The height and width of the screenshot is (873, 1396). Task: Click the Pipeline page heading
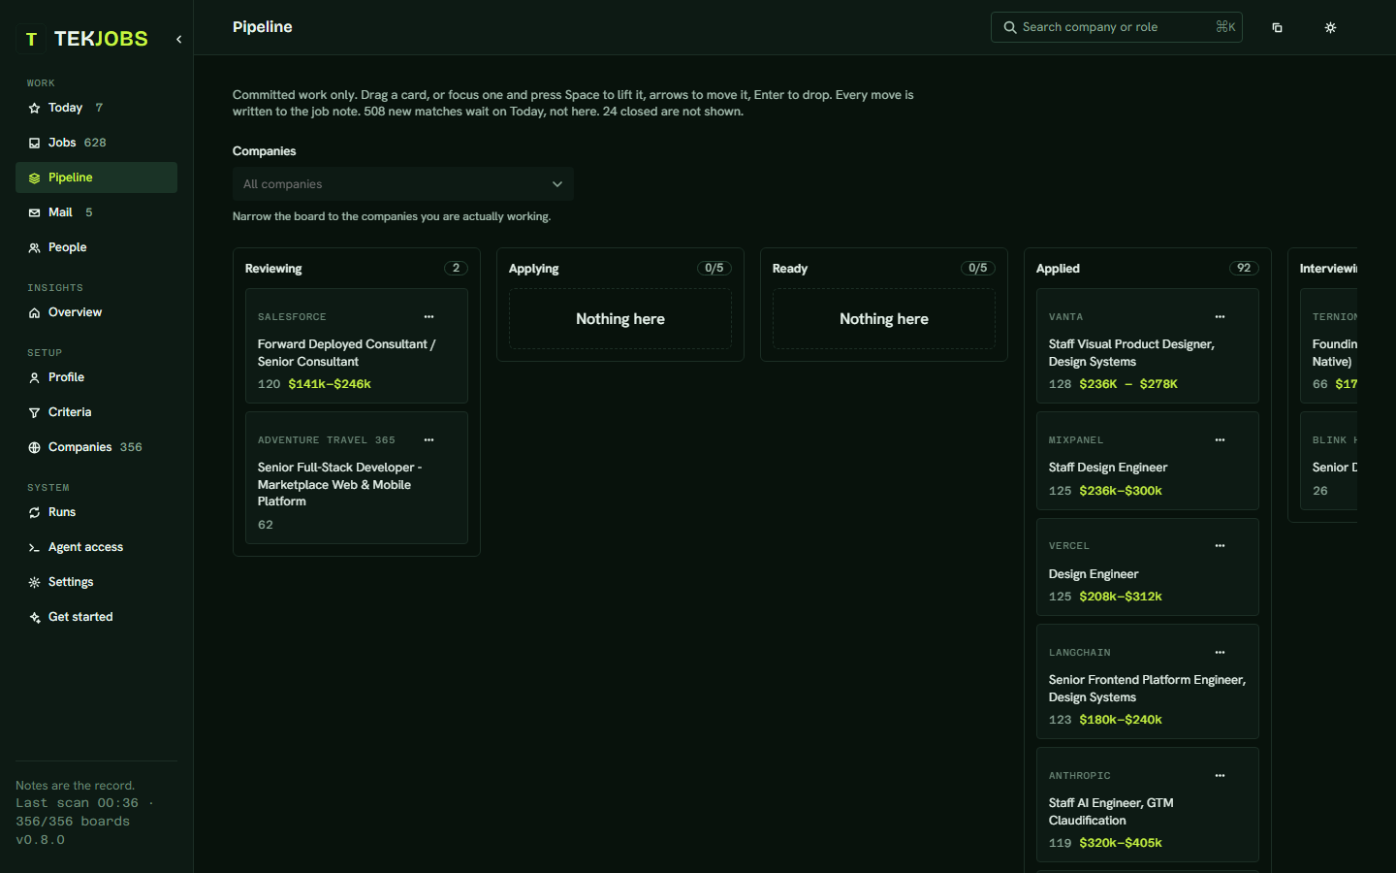pyautogui.click(x=263, y=27)
